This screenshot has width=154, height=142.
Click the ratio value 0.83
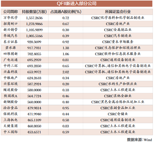pyautogui.click(x=66, y=126)
